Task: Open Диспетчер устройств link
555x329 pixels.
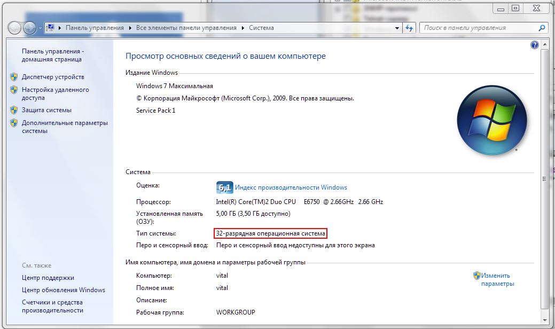Action: [53, 77]
